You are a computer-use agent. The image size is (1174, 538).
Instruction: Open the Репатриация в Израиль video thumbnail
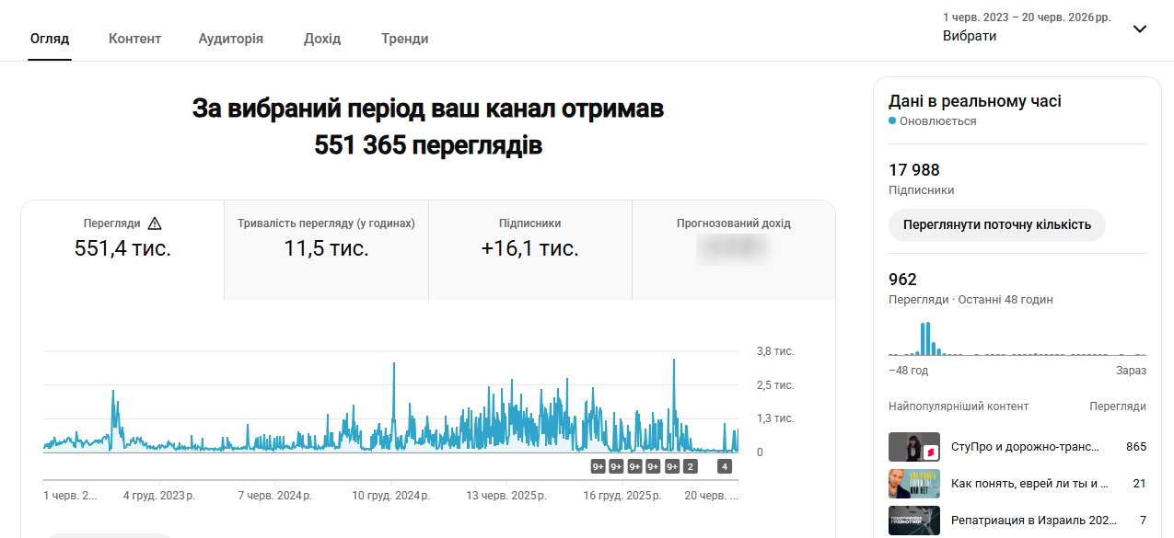(914, 521)
